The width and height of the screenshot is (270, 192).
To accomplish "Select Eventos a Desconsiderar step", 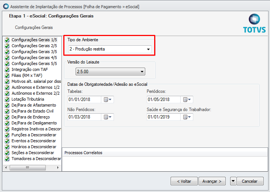I will tap(34, 141).
